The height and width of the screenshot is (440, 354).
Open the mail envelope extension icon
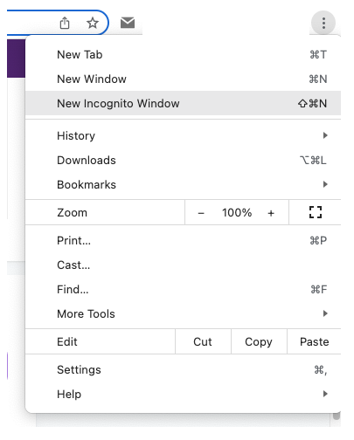pyautogui.click(x=128, y=23)
